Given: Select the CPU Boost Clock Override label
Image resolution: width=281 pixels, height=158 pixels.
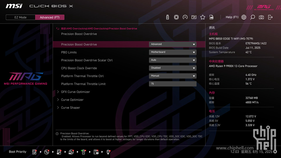Looking at the screenshot, I should (79, 68).
